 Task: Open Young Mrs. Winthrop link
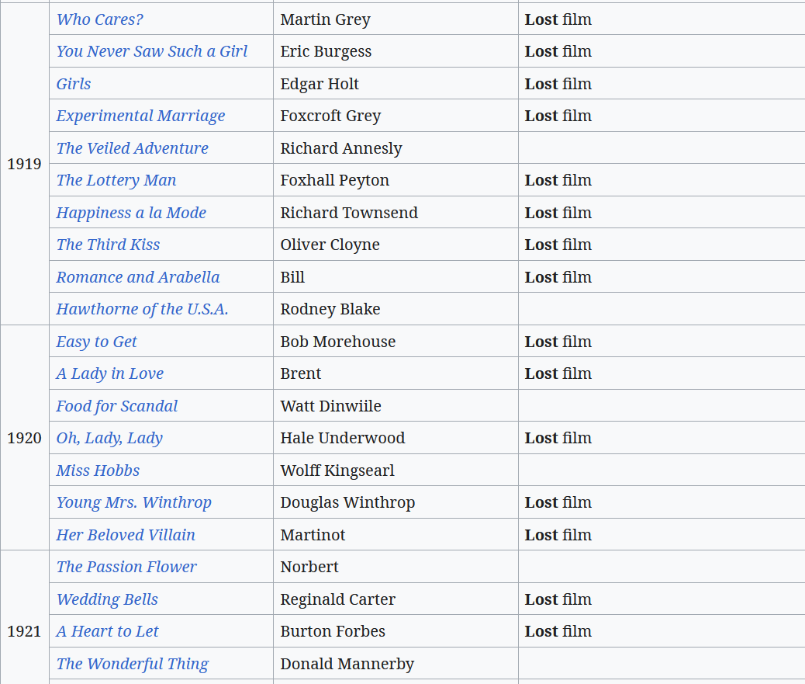[134, 502]
